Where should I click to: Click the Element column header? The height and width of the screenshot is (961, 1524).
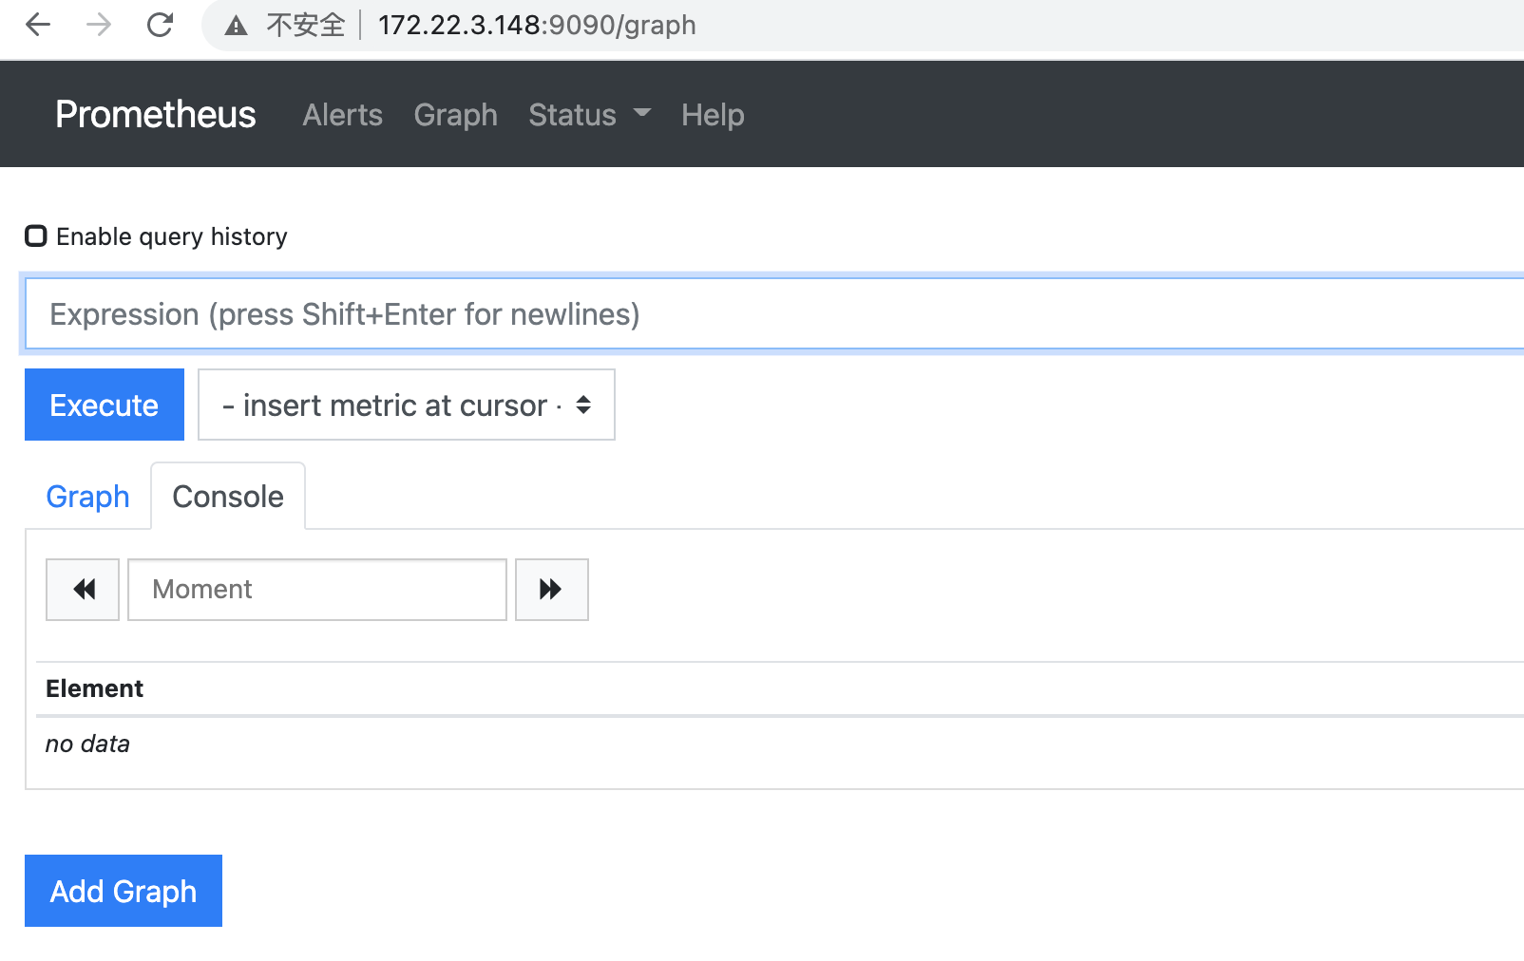(x=94, y=688)
